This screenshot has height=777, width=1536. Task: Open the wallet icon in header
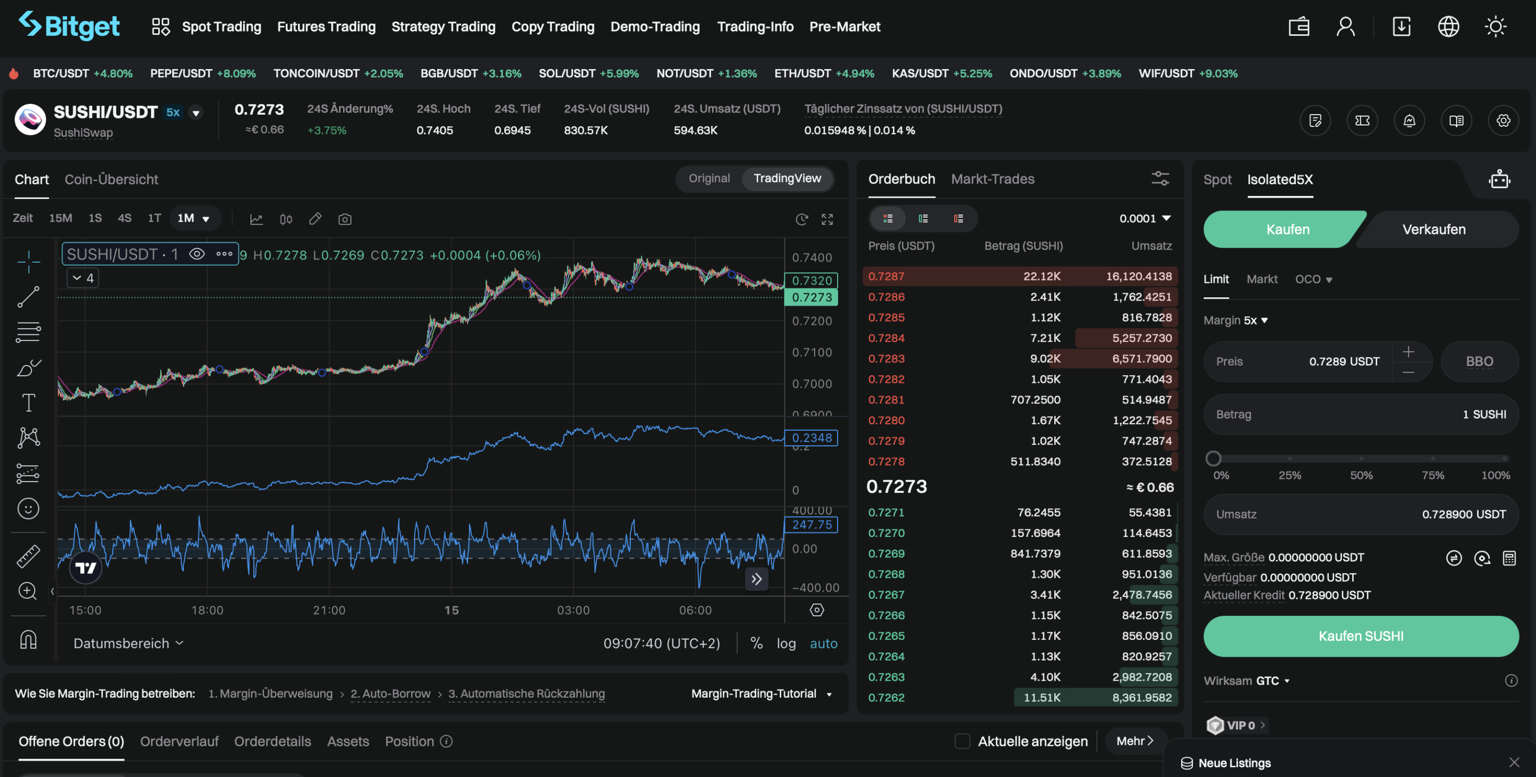click(1298, 27)
